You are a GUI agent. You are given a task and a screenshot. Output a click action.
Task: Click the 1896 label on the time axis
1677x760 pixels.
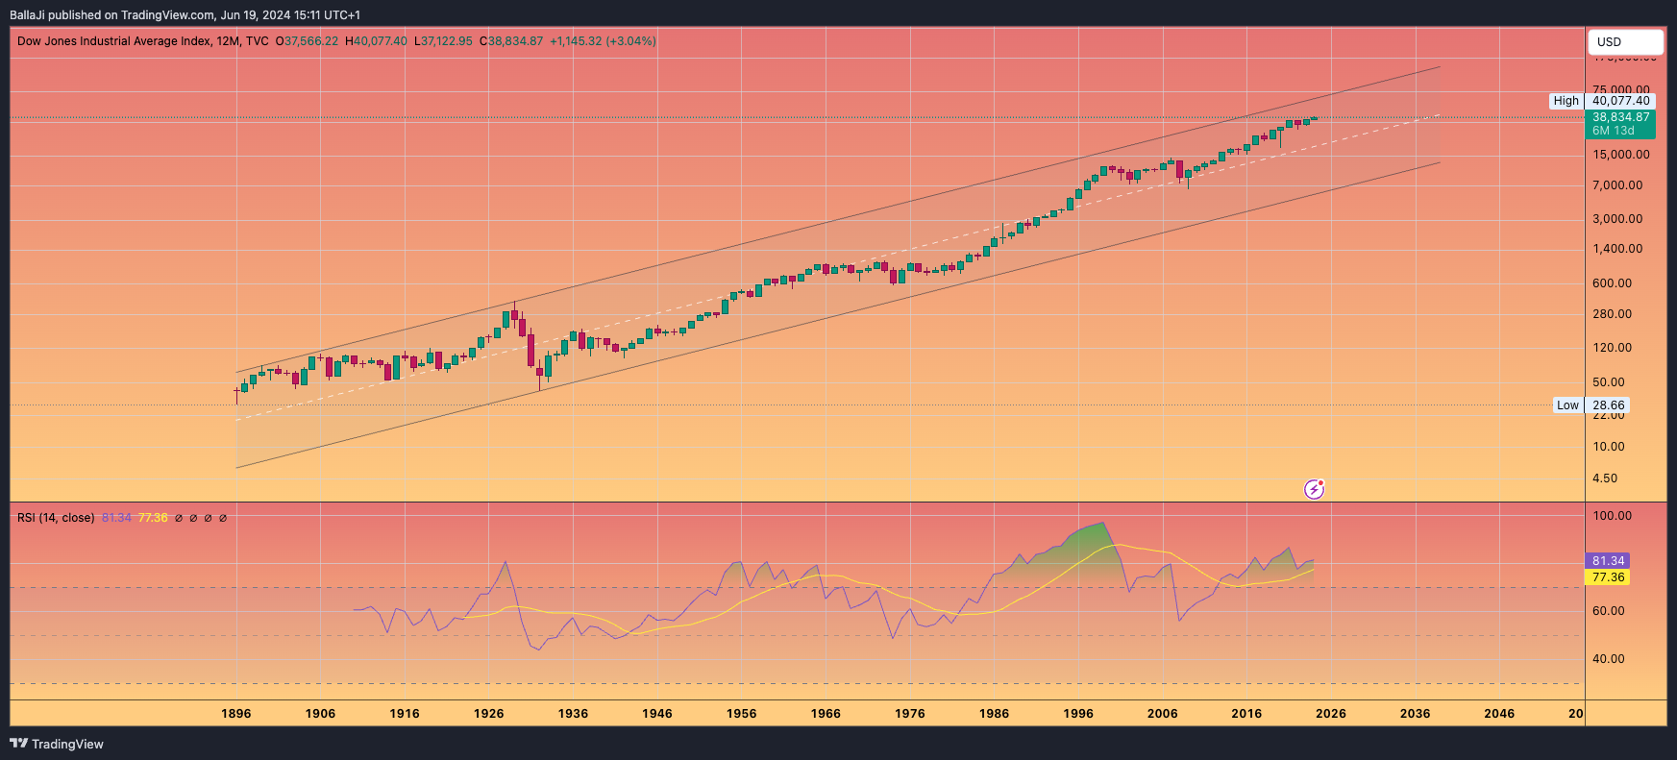pos(236,714)
